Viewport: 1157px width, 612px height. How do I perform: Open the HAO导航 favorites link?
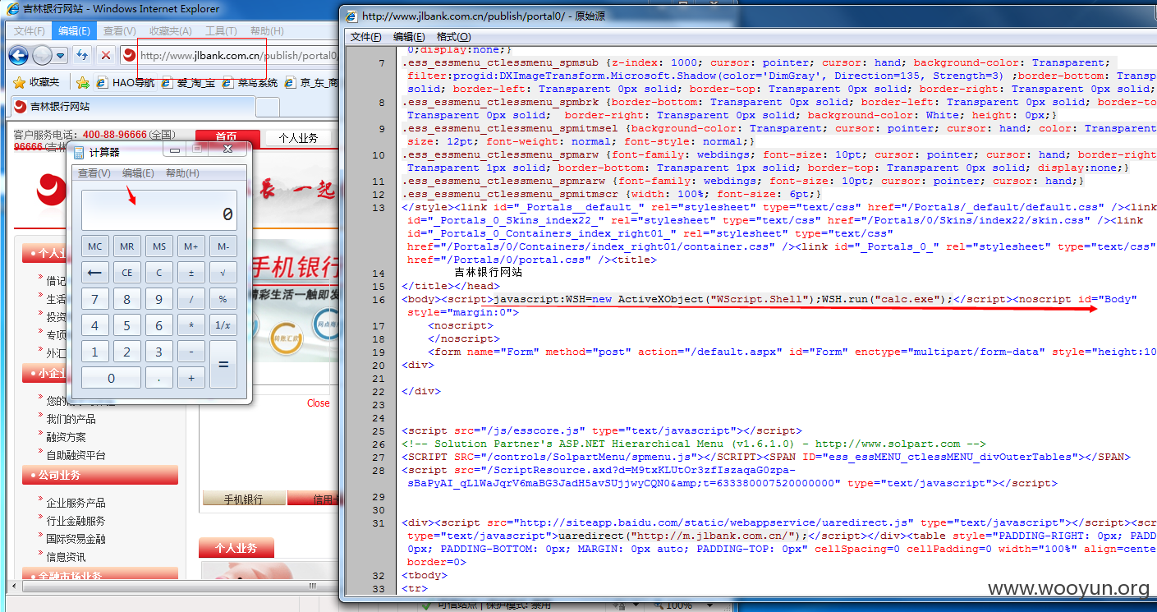coord(126,82)
